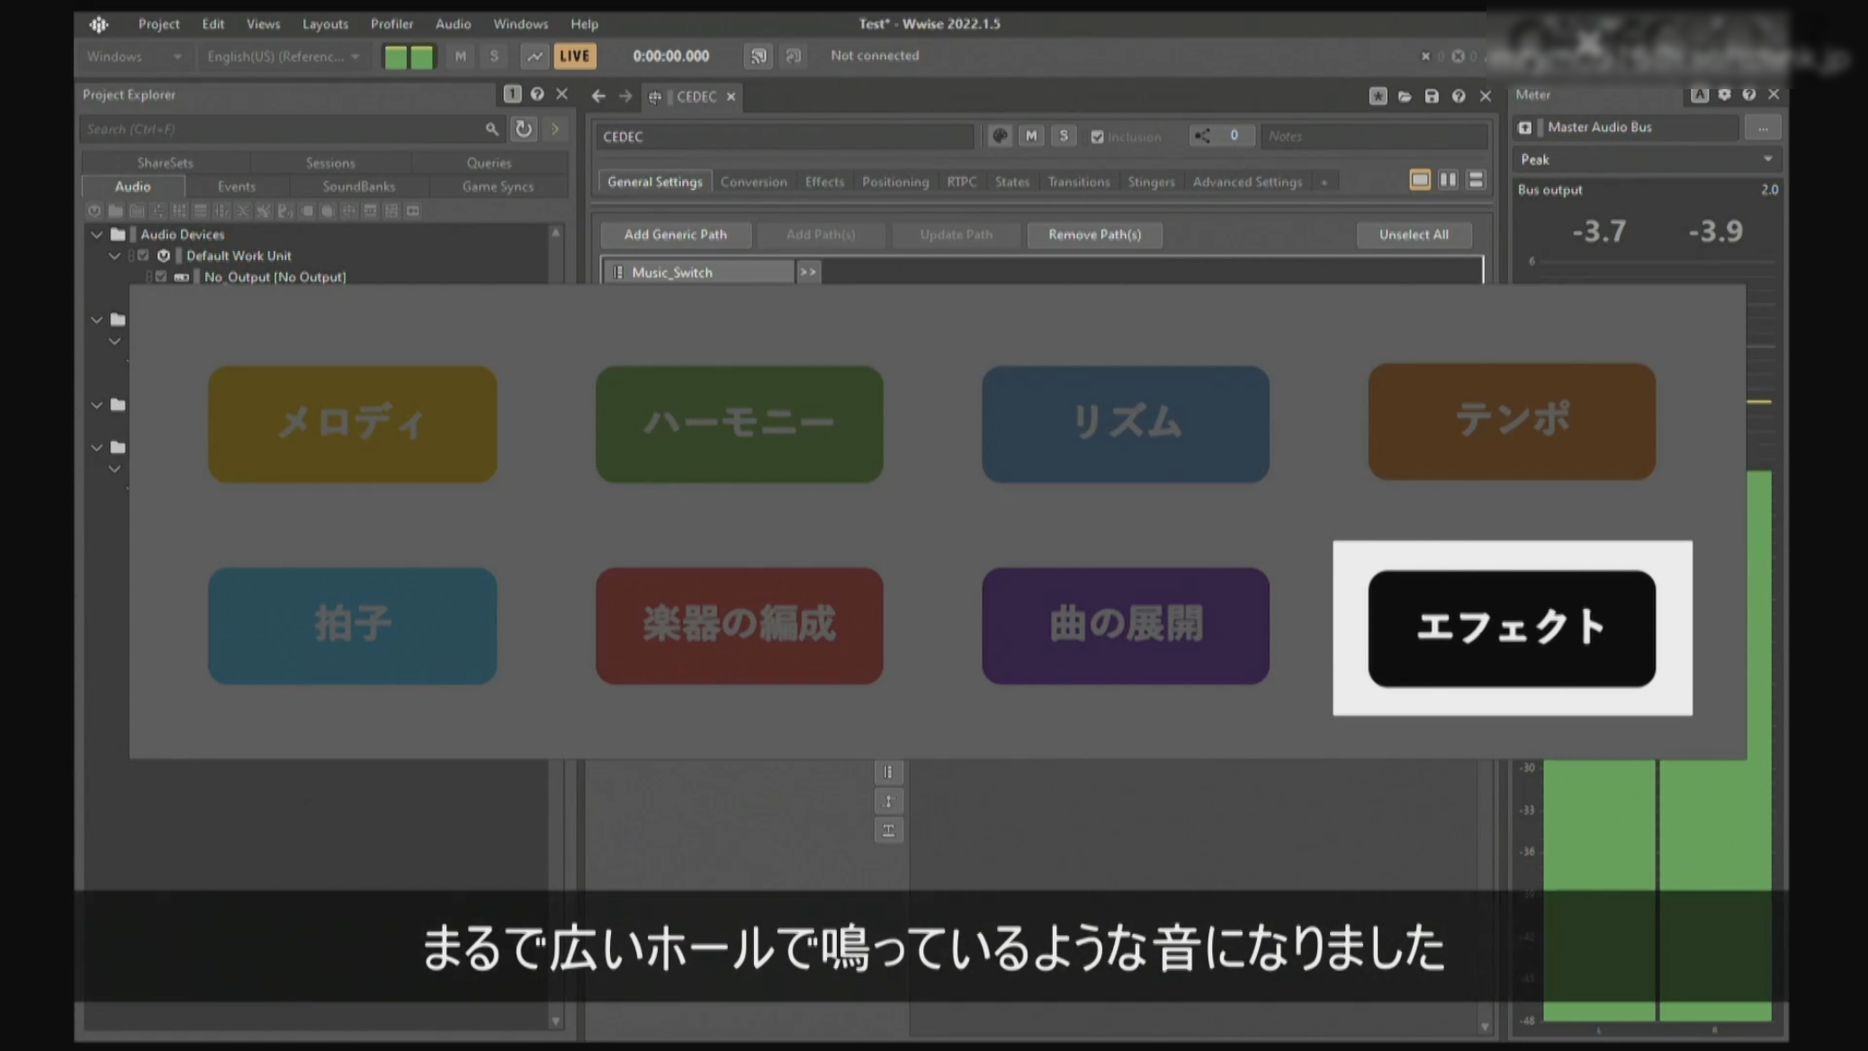Open the Audio menu
This screenshot has height=1051, width=1868.
[453, 24]
